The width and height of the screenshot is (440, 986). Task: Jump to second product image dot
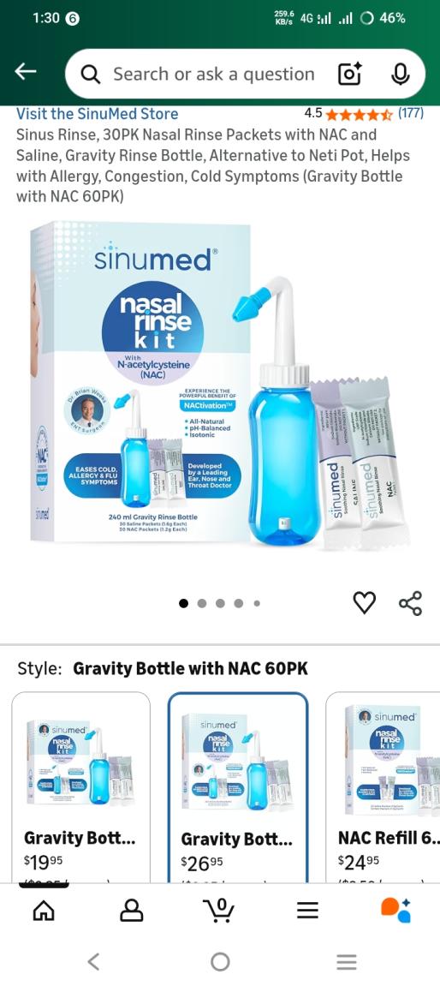pyautogui.click(x=202, y=603)
